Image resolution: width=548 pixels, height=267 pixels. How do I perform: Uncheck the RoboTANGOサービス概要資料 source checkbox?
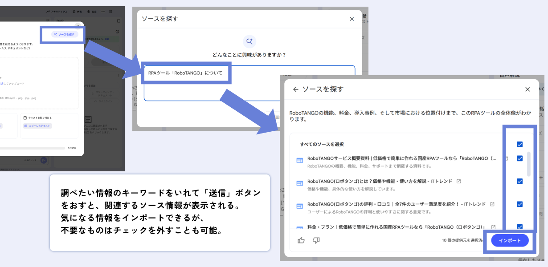pyautogui.click(x=519, y=158)
